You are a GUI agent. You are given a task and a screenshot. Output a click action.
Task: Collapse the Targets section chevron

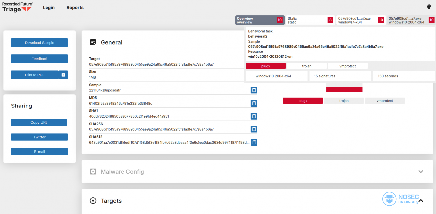[x=421, y=201]
